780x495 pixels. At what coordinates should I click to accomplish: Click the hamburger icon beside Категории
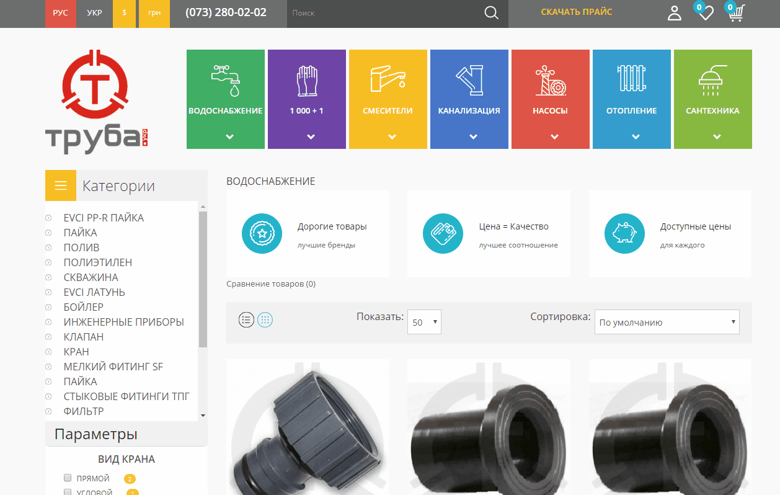pos(61,185)
